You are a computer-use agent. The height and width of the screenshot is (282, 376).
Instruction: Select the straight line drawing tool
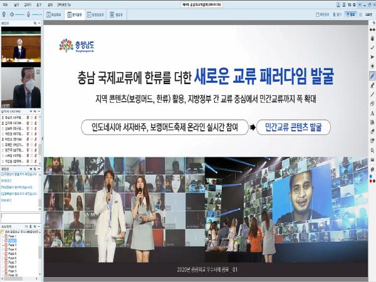click(x=372, y=94)
